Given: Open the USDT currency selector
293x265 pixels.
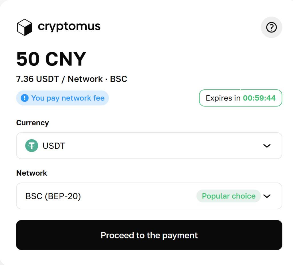Looking at the screenshot, I should coord(149,146).
